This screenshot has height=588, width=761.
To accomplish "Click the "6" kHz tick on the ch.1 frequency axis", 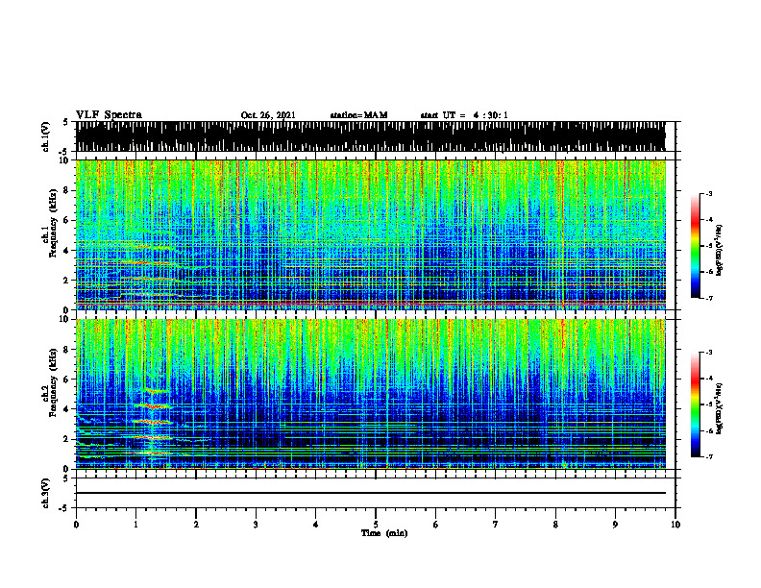I will (x=66, y=221).
